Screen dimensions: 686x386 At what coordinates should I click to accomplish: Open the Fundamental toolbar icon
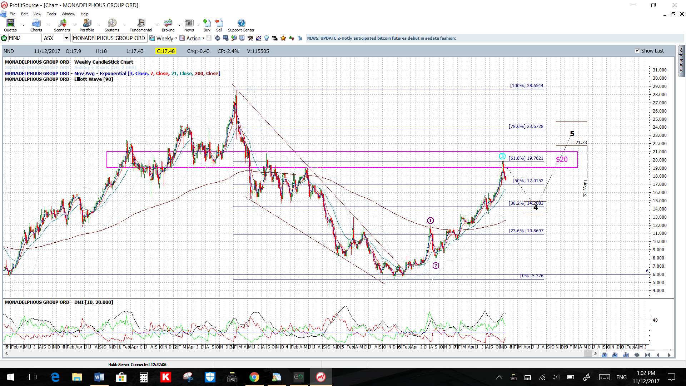coord(141,25)
